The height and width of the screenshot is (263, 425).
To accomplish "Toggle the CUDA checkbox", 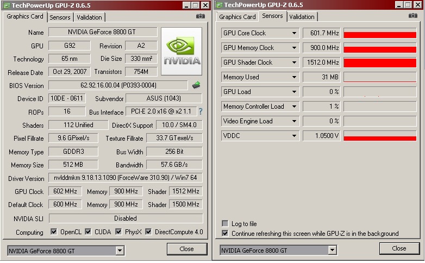I will [x=88, y=231].
